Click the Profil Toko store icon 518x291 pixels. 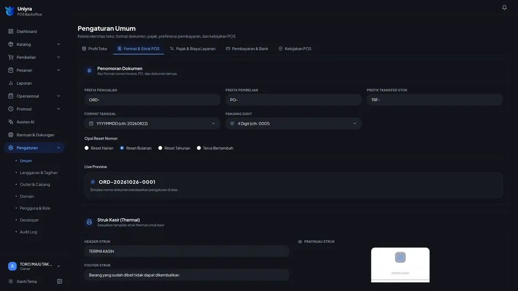point(84,48)
